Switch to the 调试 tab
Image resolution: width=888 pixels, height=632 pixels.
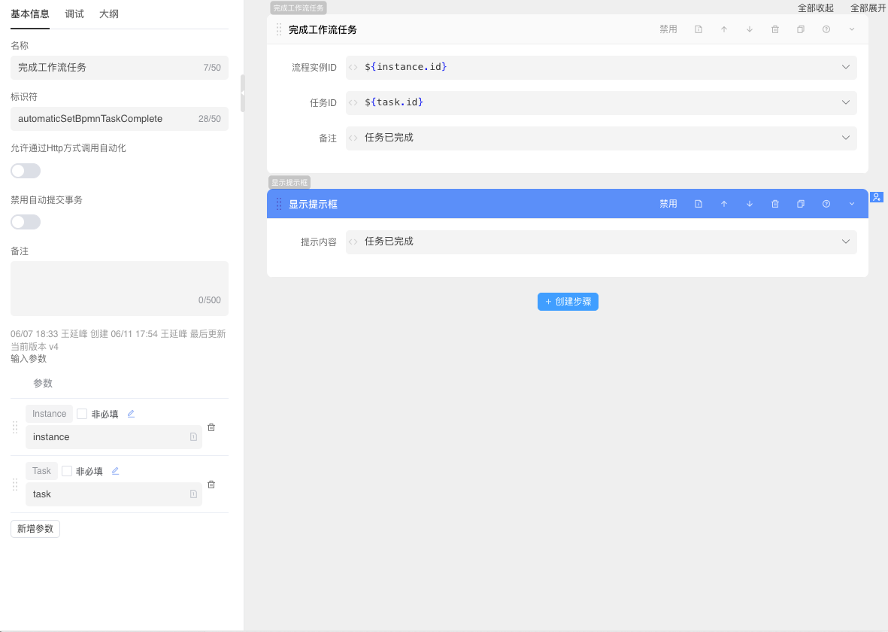74,14
